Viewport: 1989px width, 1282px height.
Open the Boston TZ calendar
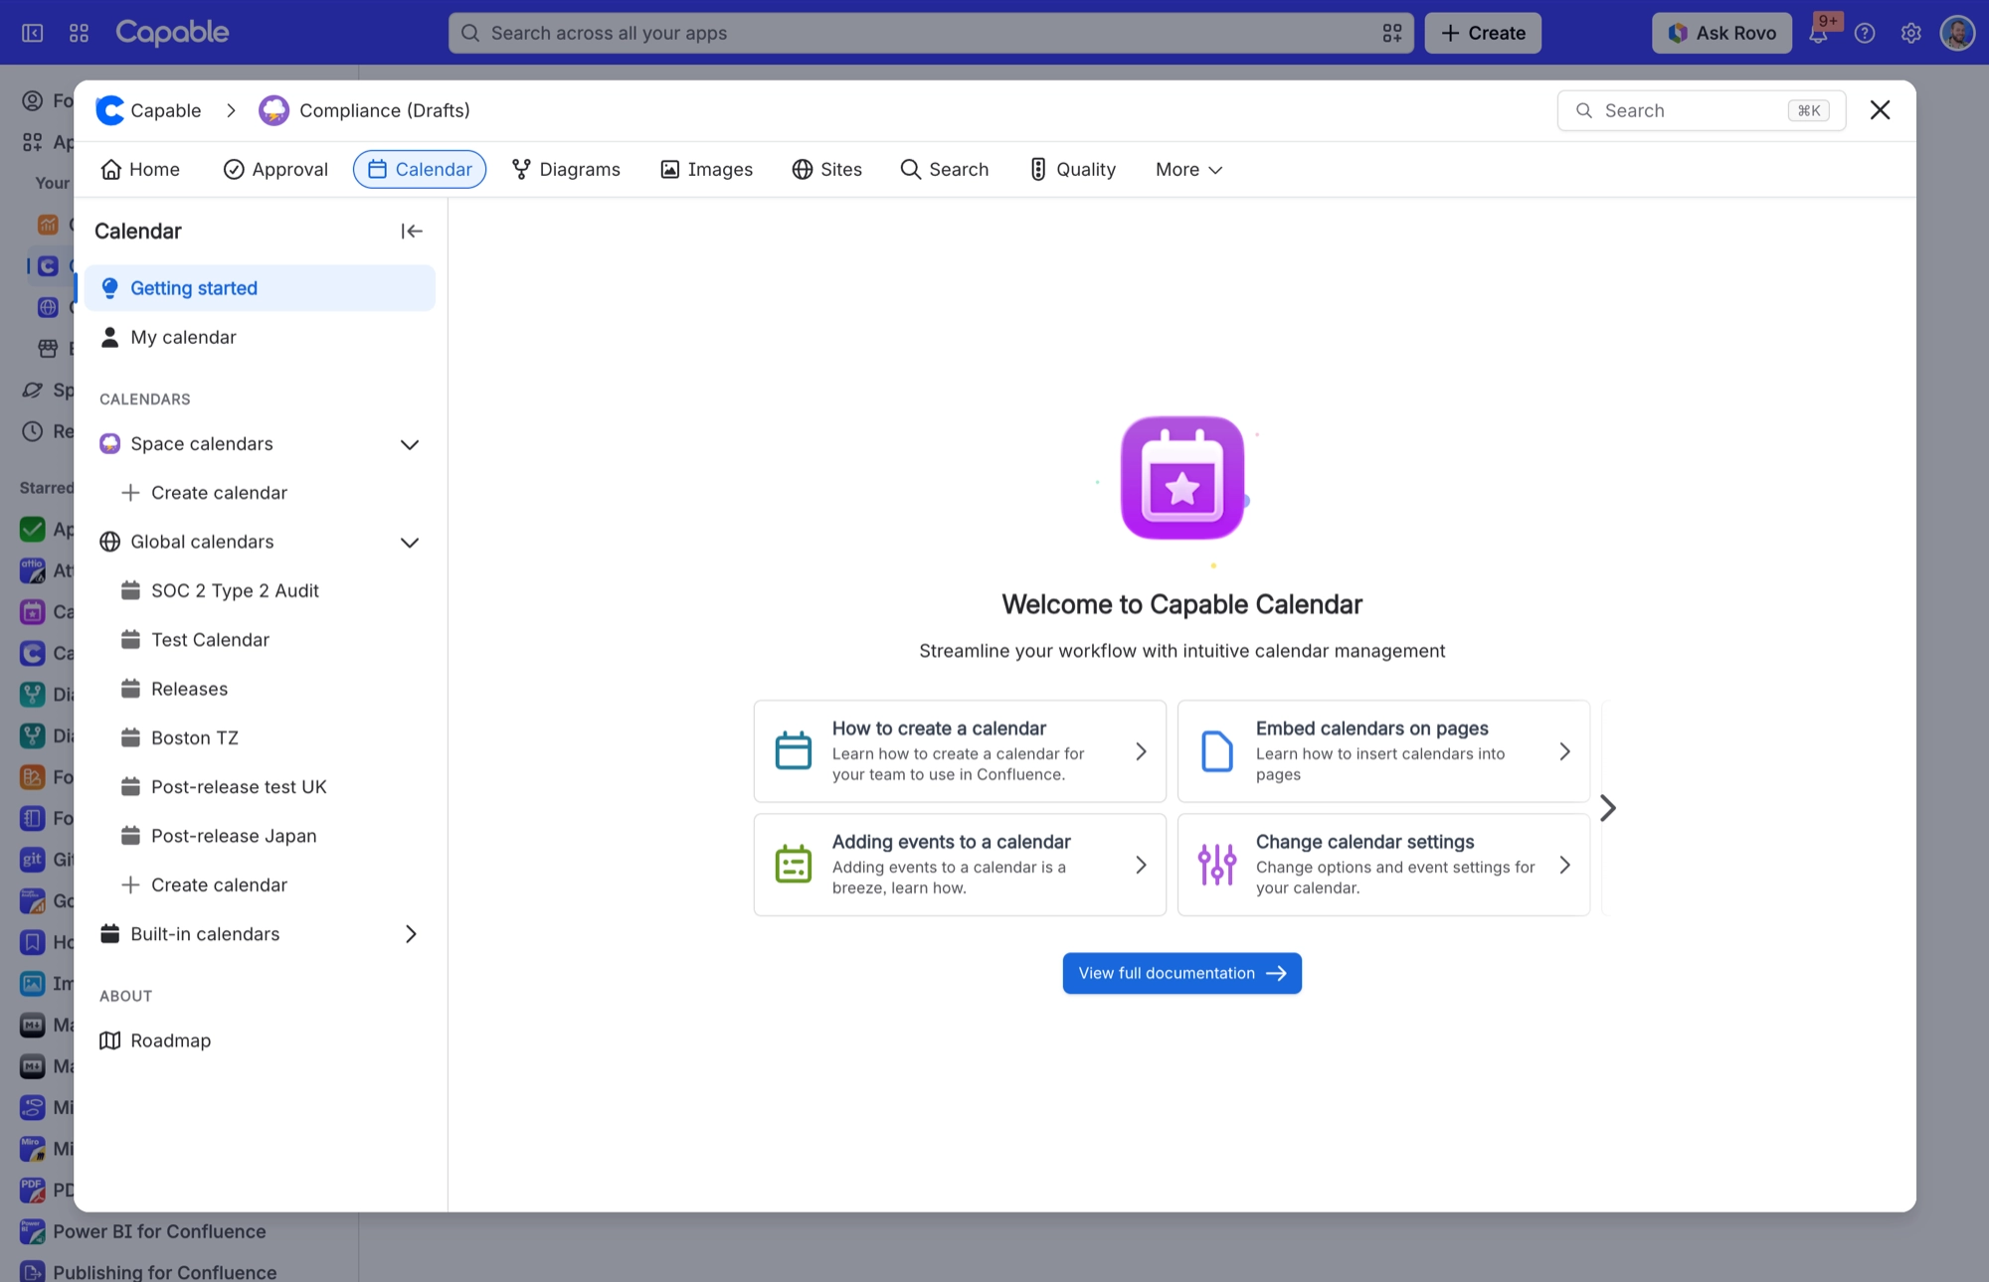tap(260, 738)
